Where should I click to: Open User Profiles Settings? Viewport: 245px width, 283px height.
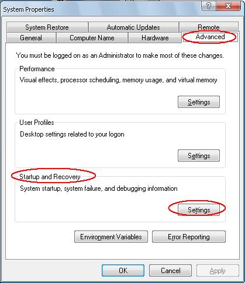point(199,156)
